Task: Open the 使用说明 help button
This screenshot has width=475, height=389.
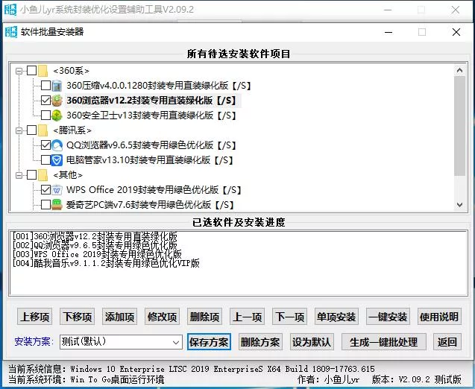Action: (439, 317)
